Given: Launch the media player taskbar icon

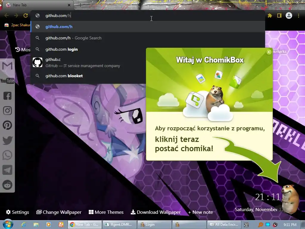Looking at the screenshot, I should [49, 225].
